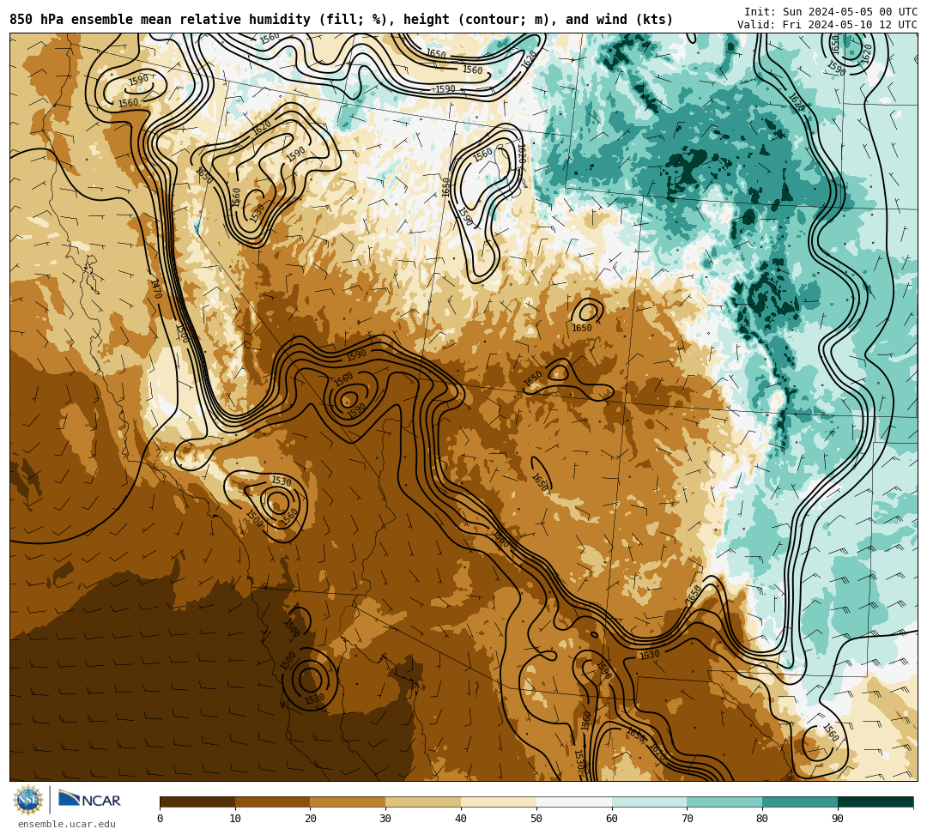Click the colorbar tick label 60

pos(612,819)
